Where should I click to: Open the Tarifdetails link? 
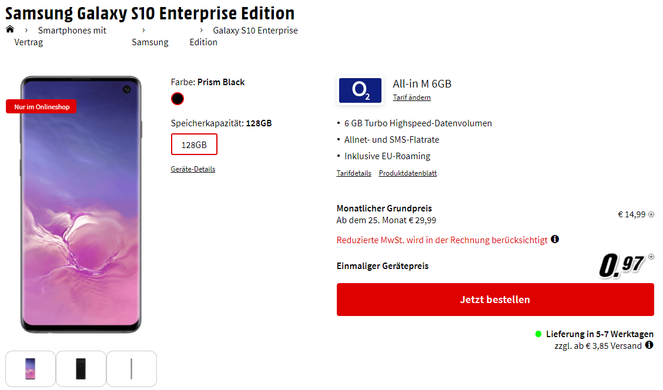tap(354, 173)
